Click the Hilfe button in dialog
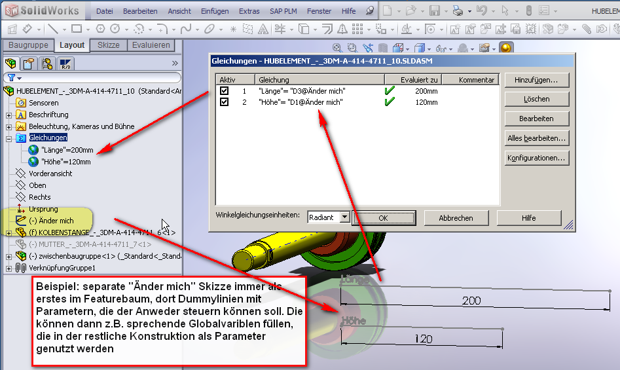Screen dimensions: 620x370 [528, 218]
